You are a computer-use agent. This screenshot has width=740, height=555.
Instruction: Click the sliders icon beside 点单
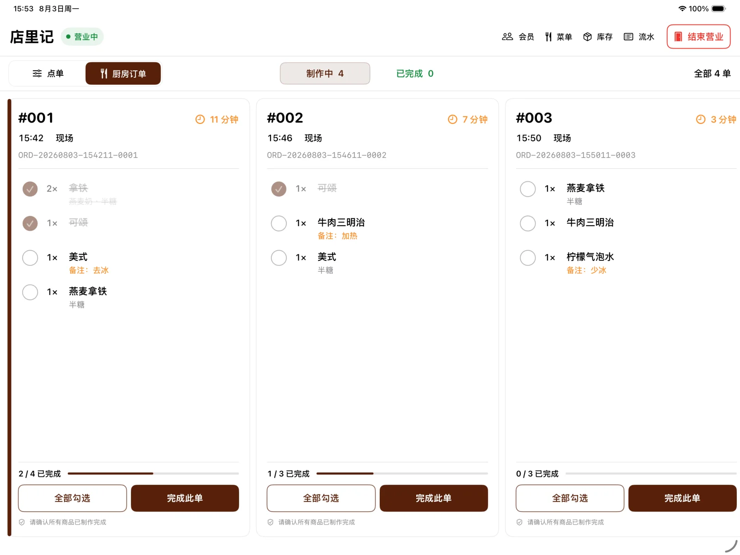tap(37, 74)
